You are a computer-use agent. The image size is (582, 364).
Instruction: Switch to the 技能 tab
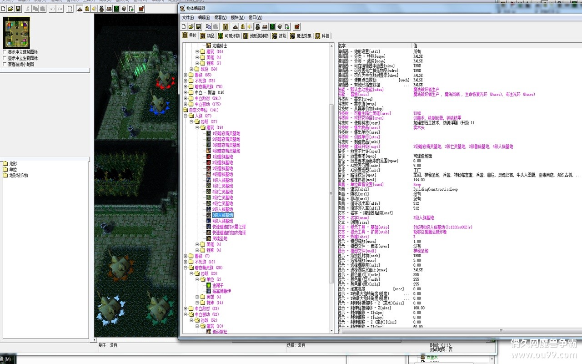(280, 35)
